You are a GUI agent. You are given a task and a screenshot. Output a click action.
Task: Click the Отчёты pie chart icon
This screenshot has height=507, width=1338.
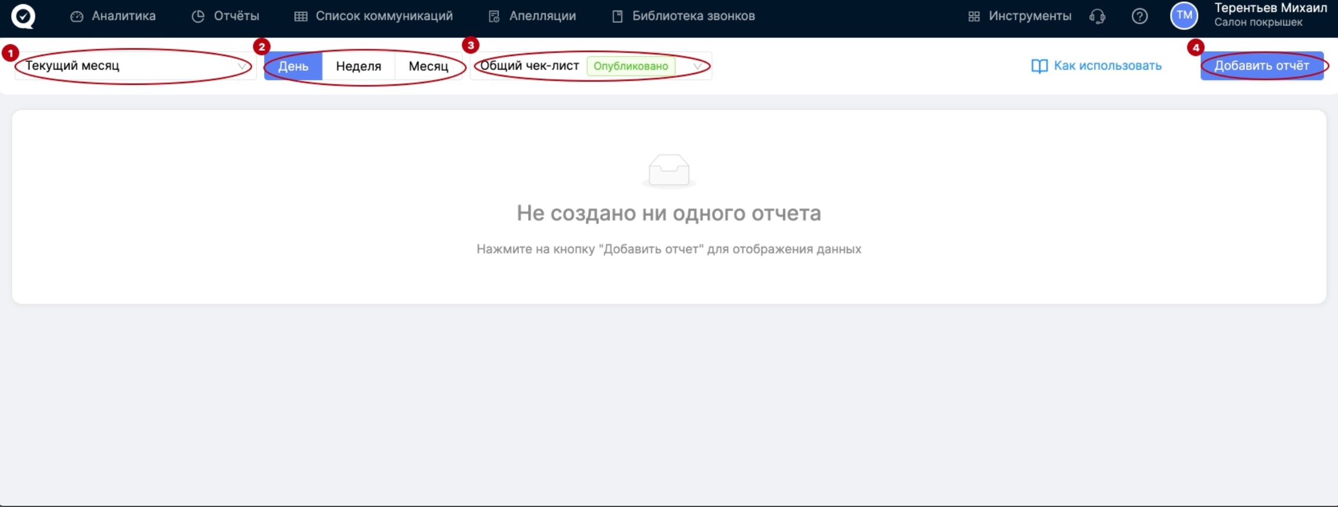[198, 17]
